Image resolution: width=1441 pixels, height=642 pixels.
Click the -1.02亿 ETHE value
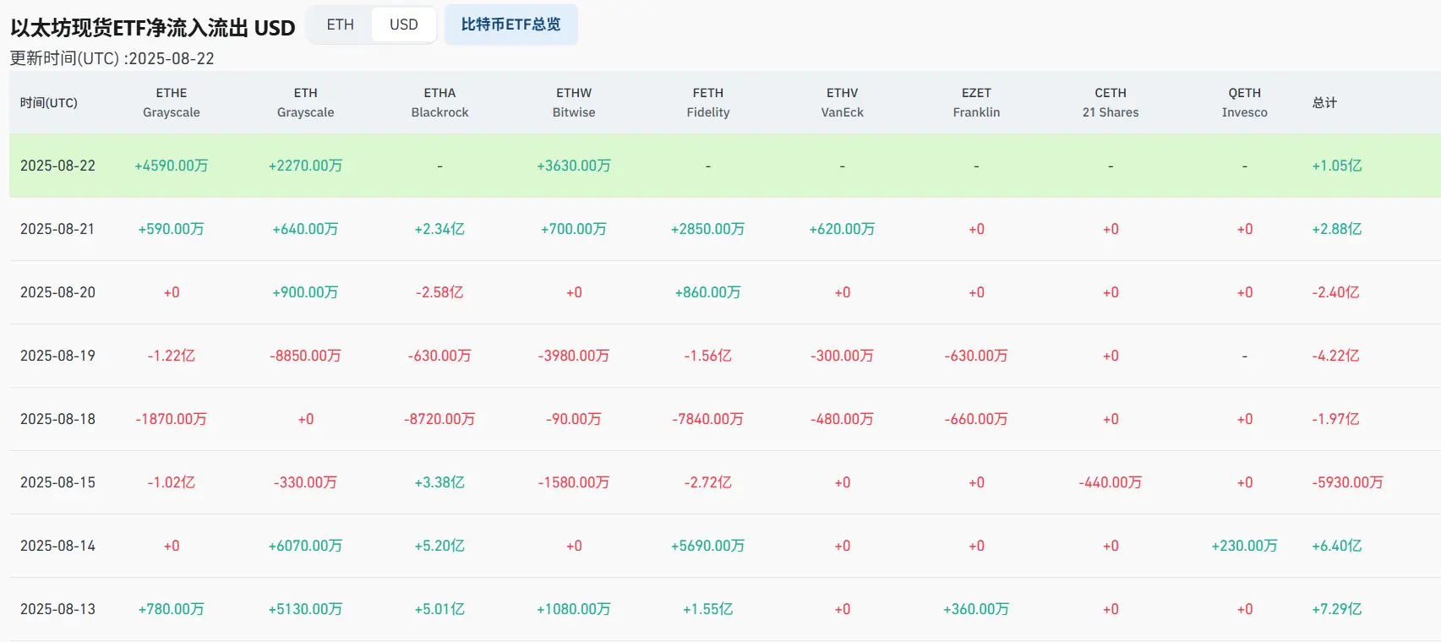click(x=172, y=482)
